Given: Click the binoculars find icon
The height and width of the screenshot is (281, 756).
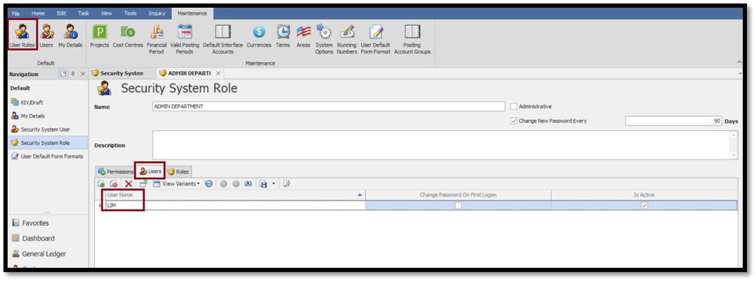Looking at the screenshot, I should coord(248,184).
